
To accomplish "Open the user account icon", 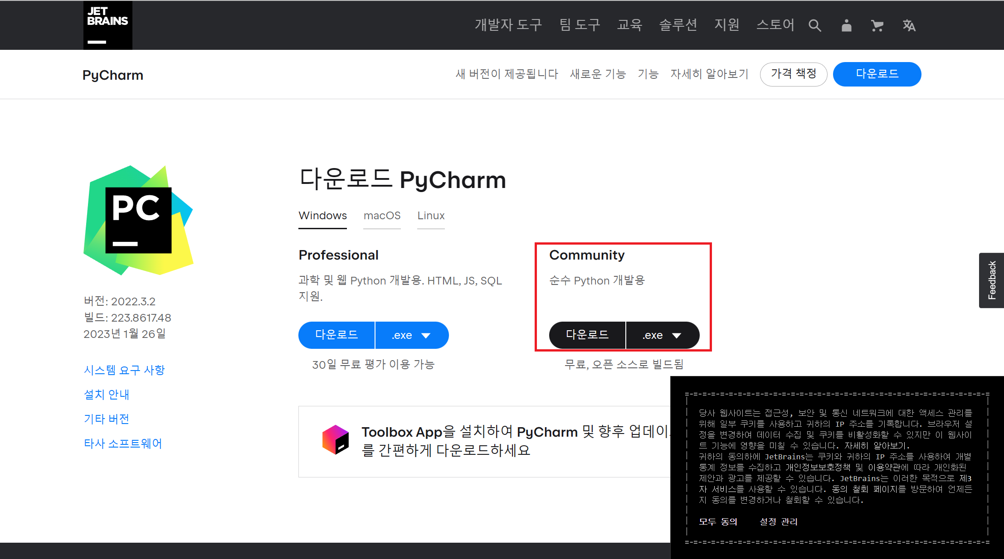I will click(846, 25).
